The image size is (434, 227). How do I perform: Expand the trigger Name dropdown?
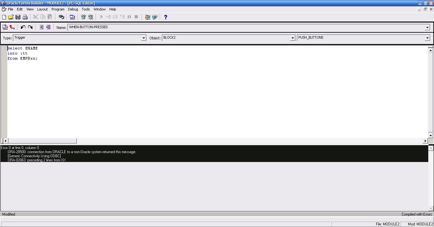(x=427, y=28)
